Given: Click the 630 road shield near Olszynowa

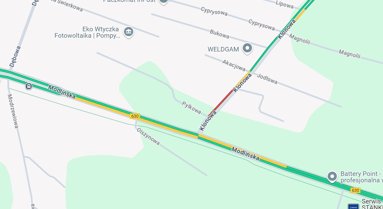Looking at the screenshot, I should point(135,116).
